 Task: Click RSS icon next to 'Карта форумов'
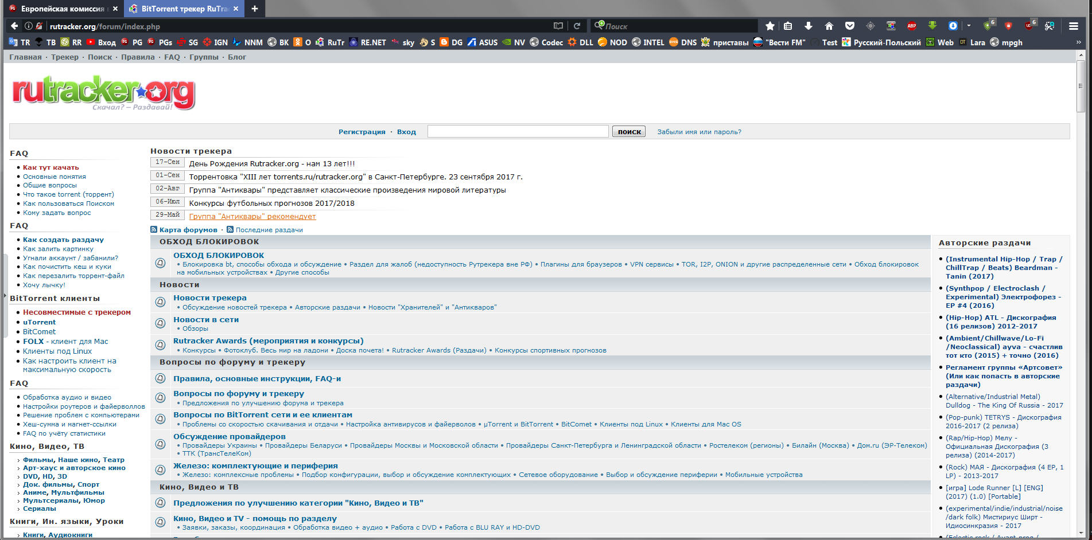(154, 229)
